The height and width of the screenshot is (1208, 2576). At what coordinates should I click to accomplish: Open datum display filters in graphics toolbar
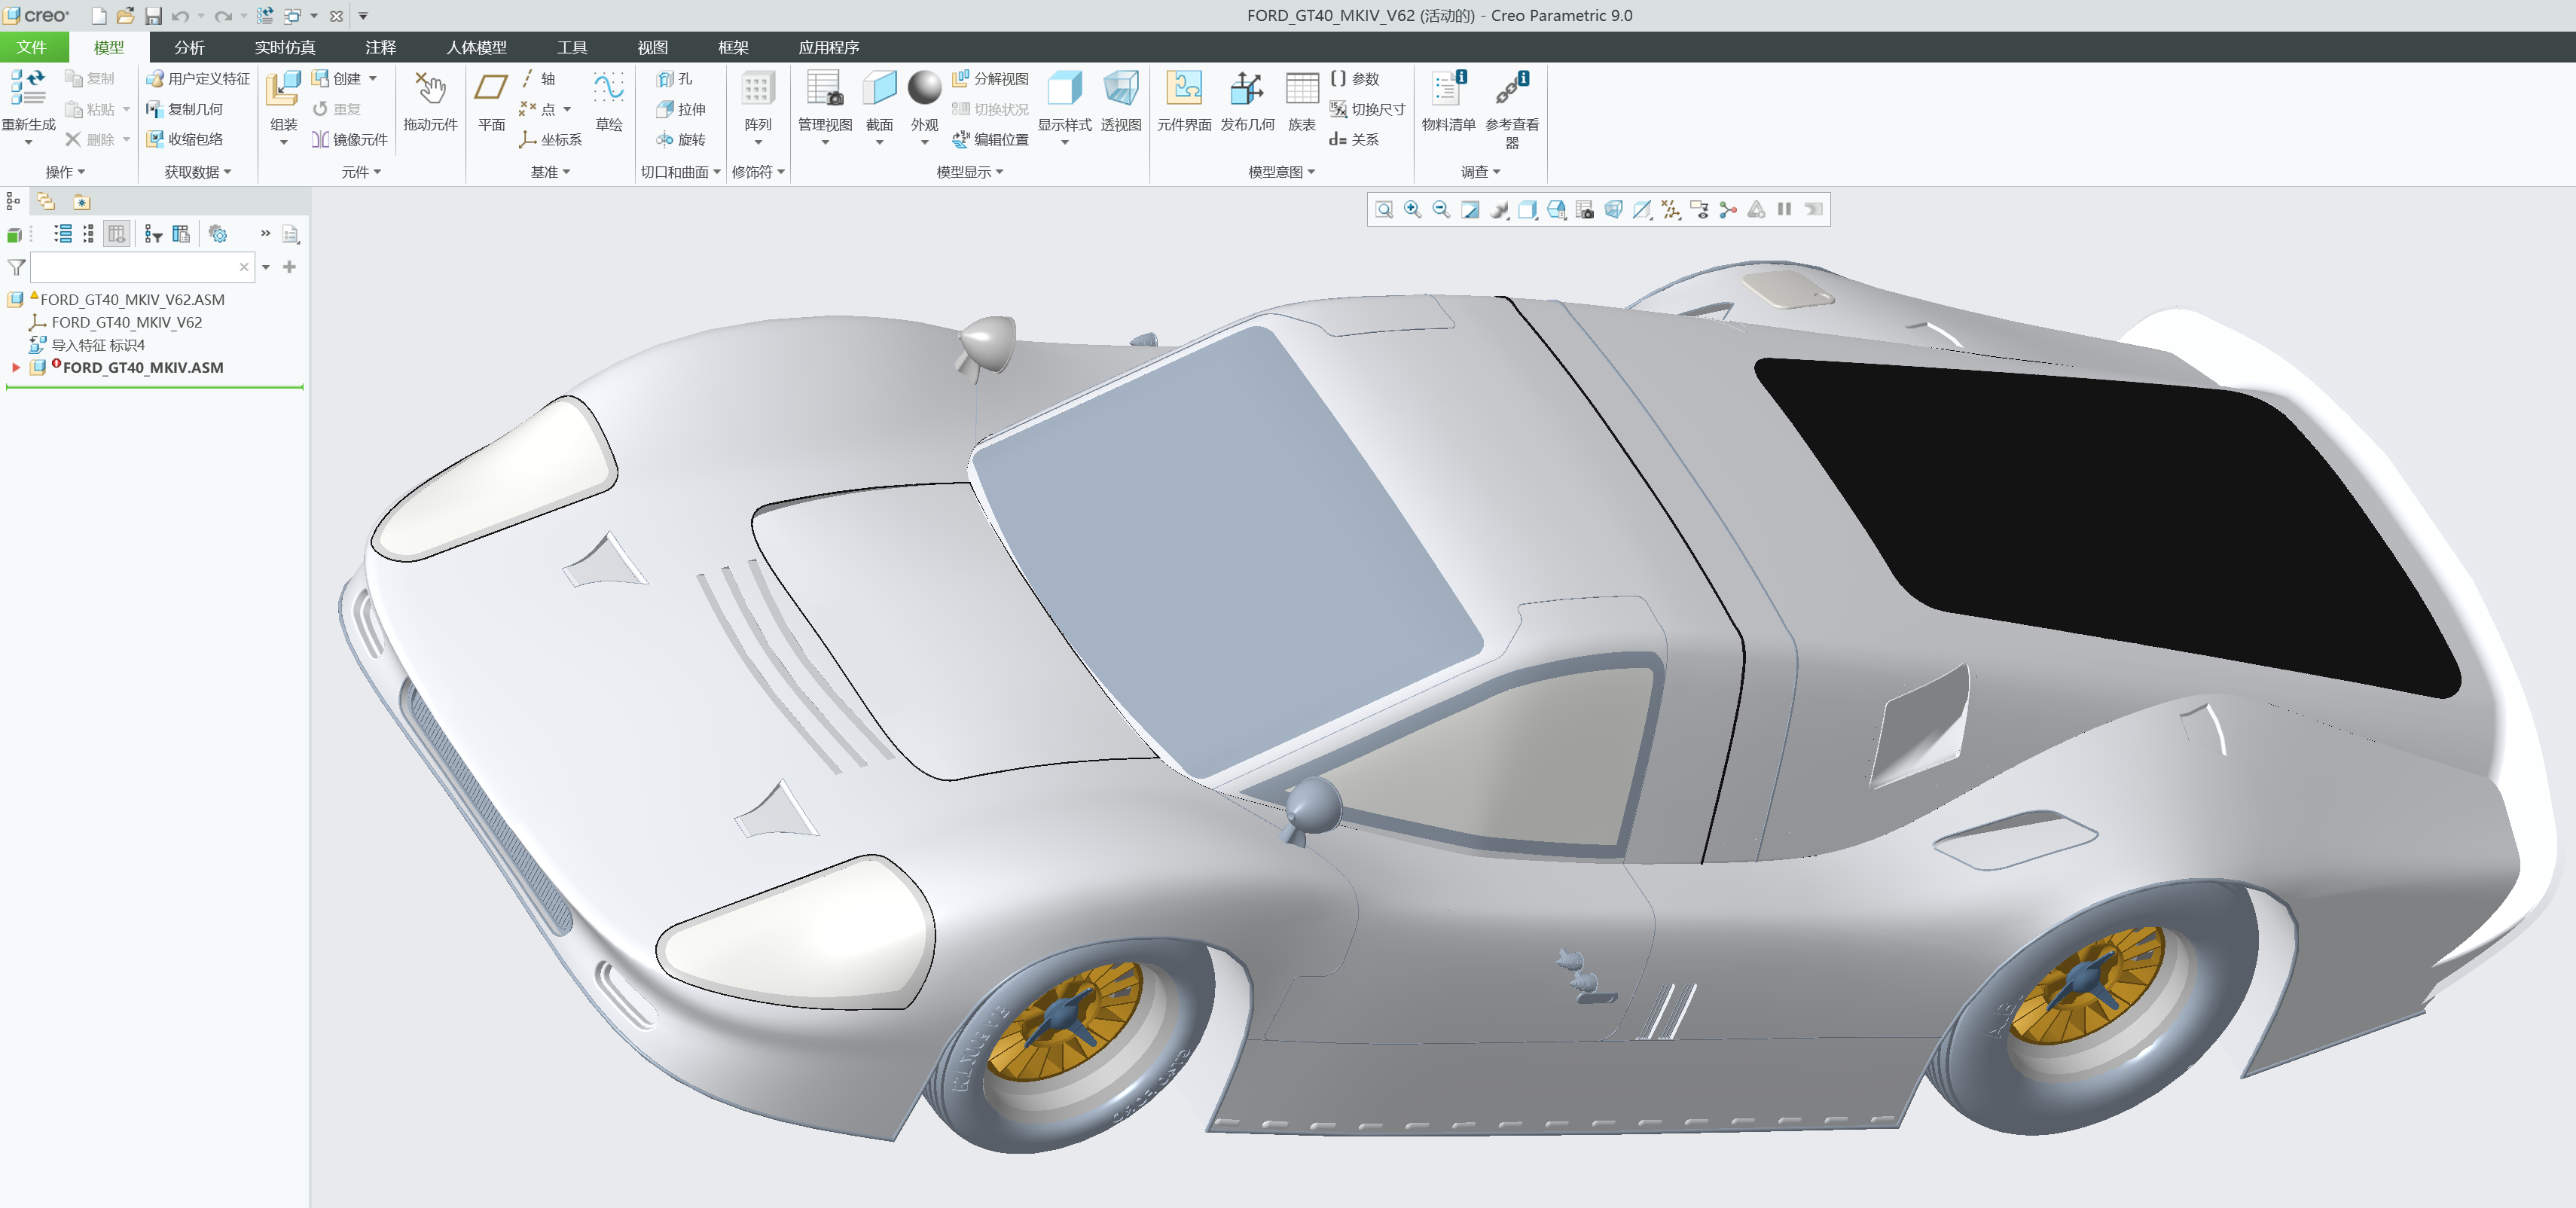1671,209
